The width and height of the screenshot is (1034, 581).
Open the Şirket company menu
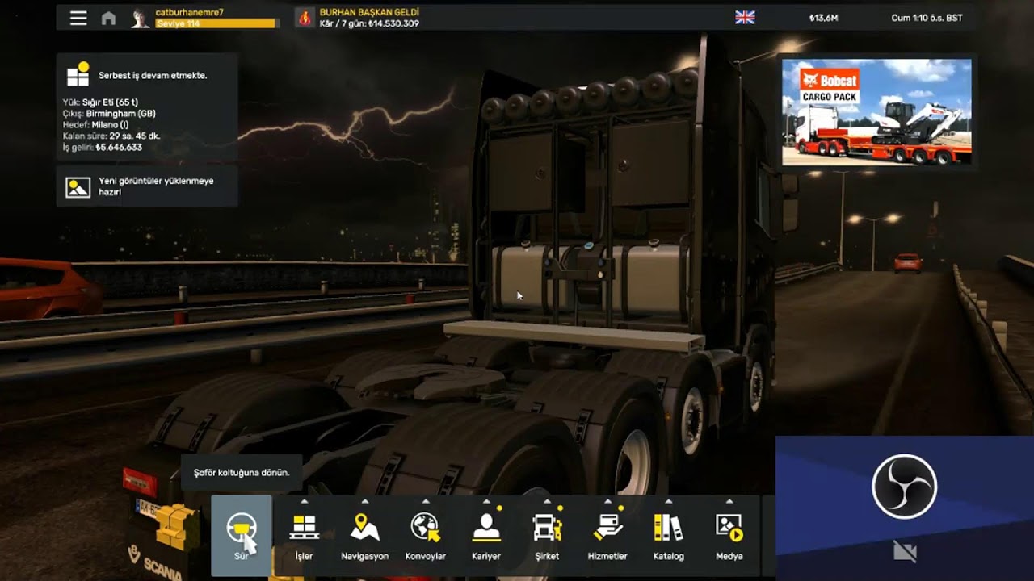coord(547,536)
